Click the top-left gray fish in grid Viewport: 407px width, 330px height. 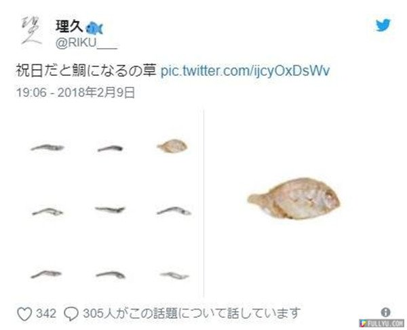click(47, 148)
